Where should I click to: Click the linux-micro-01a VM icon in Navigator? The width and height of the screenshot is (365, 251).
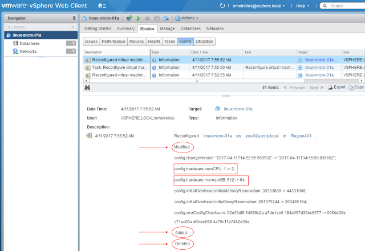point(9,35)
